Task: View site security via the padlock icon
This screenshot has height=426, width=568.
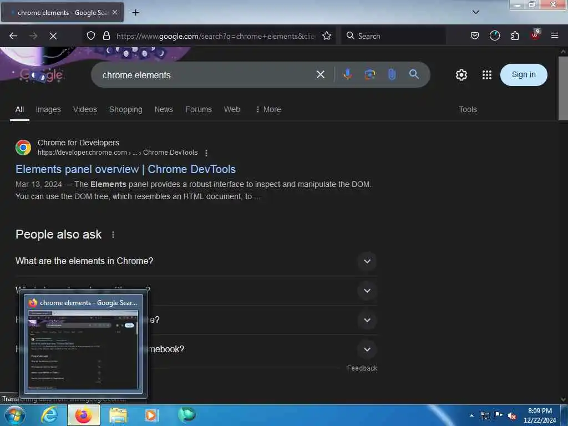Action: coord(106,35)
